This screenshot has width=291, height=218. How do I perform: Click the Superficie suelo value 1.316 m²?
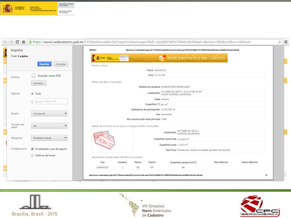pyautogui.click(x=182, y=145)
